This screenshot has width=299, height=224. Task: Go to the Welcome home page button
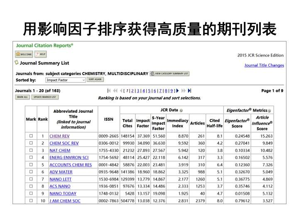24,54
